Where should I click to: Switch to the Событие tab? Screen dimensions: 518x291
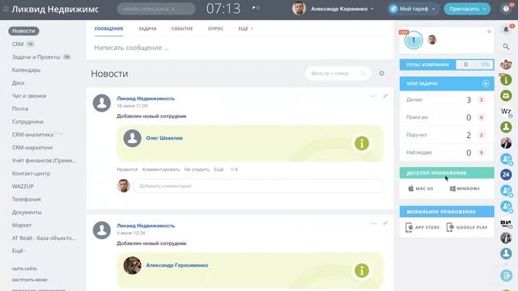point(182,29)
